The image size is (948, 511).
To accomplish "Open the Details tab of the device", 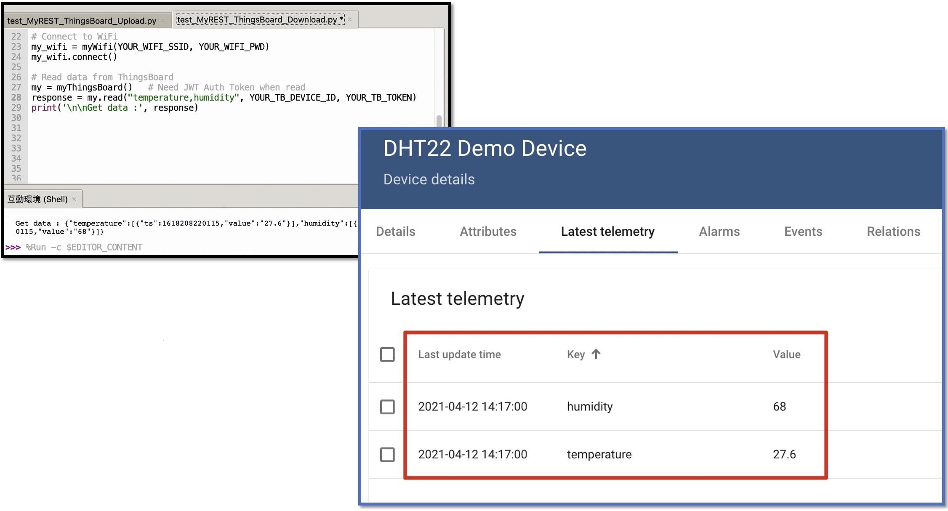I will (x=395, y=231).
